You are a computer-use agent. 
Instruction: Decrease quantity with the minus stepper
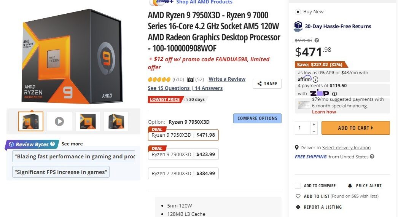click(314, 131)
